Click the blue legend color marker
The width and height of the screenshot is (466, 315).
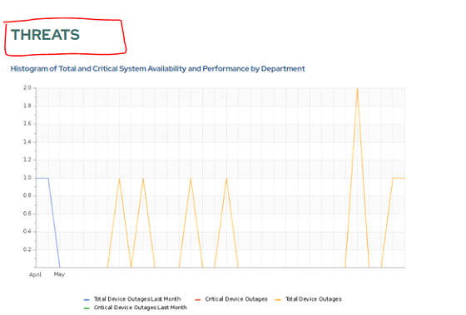pos(87,299)
